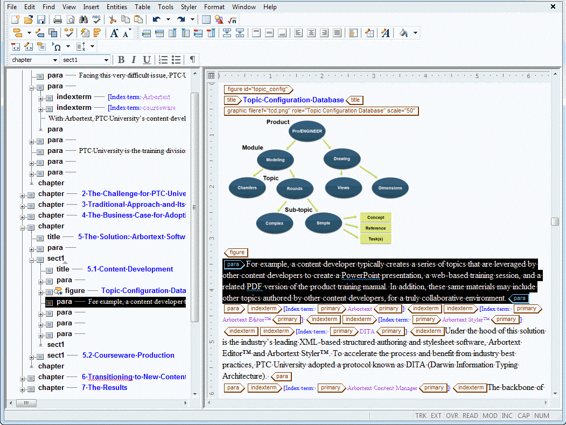Align text left in the toolbar
The height and width of the screenshot is (425, 566).
[298, 33]
